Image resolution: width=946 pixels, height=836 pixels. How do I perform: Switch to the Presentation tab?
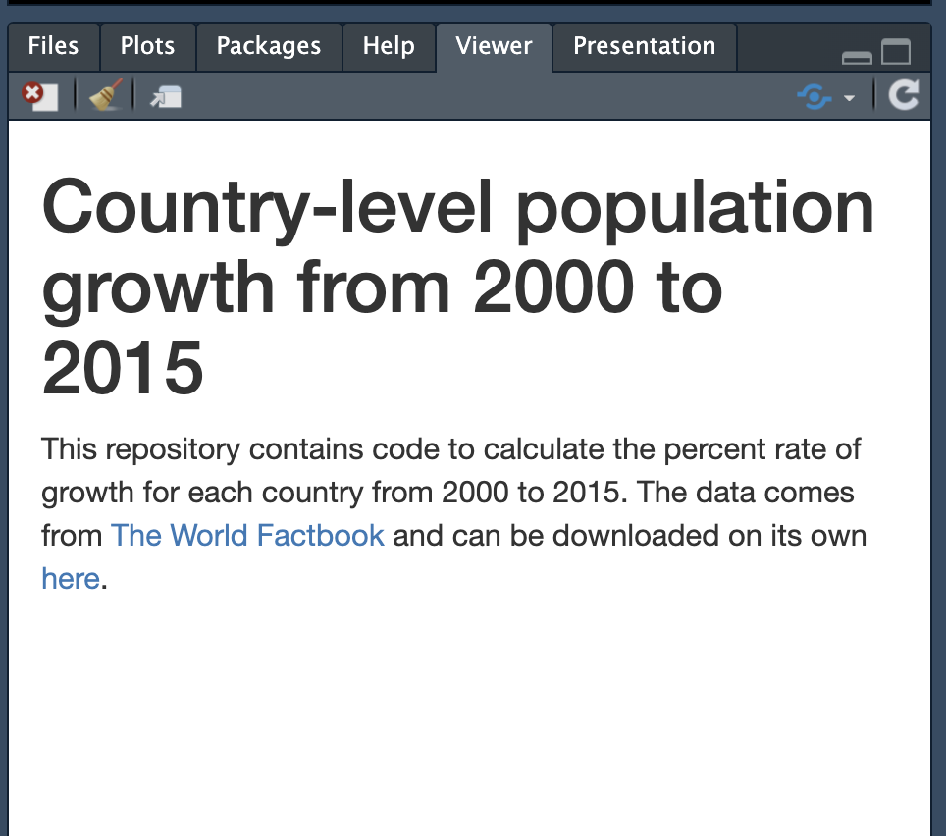644,46
